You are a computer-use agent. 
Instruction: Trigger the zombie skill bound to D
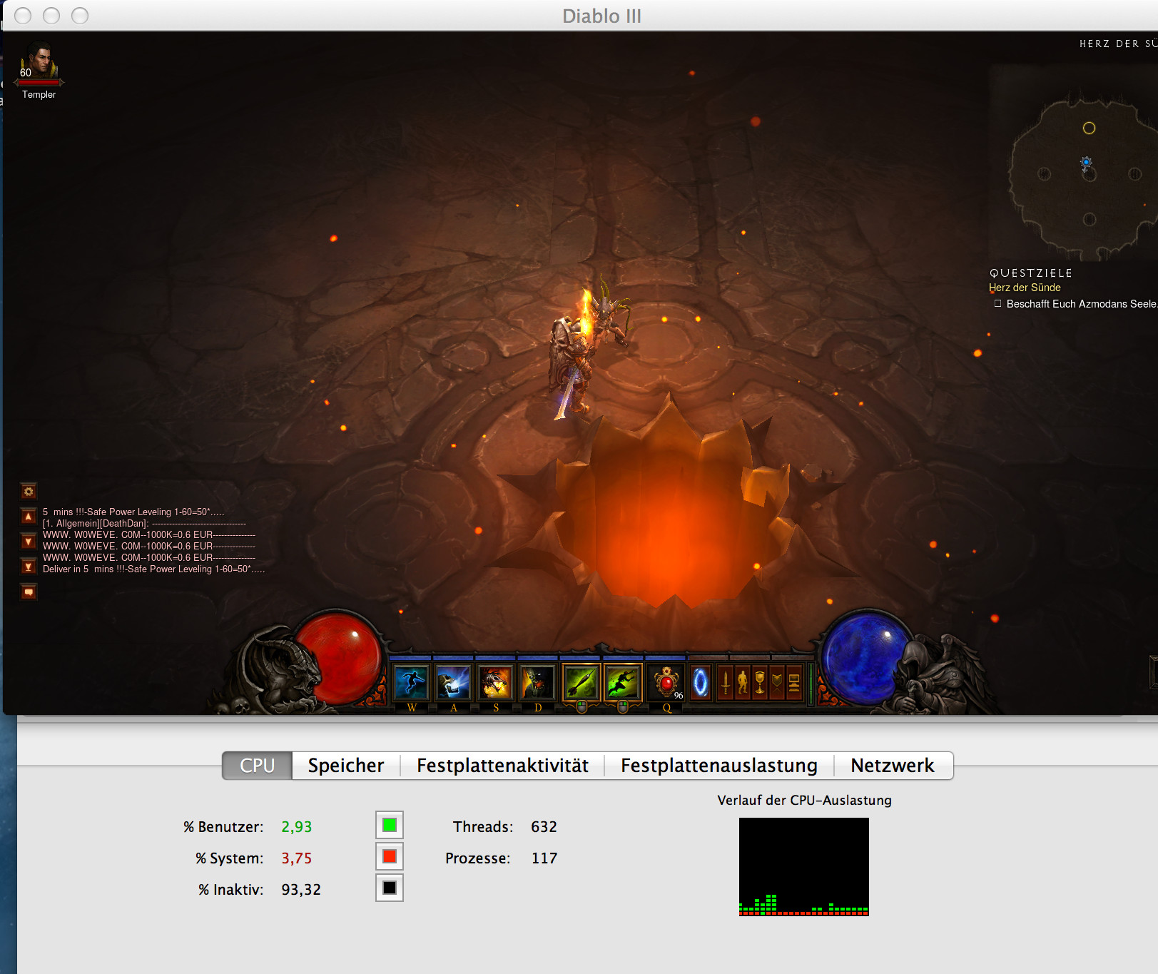coord(537,683)
